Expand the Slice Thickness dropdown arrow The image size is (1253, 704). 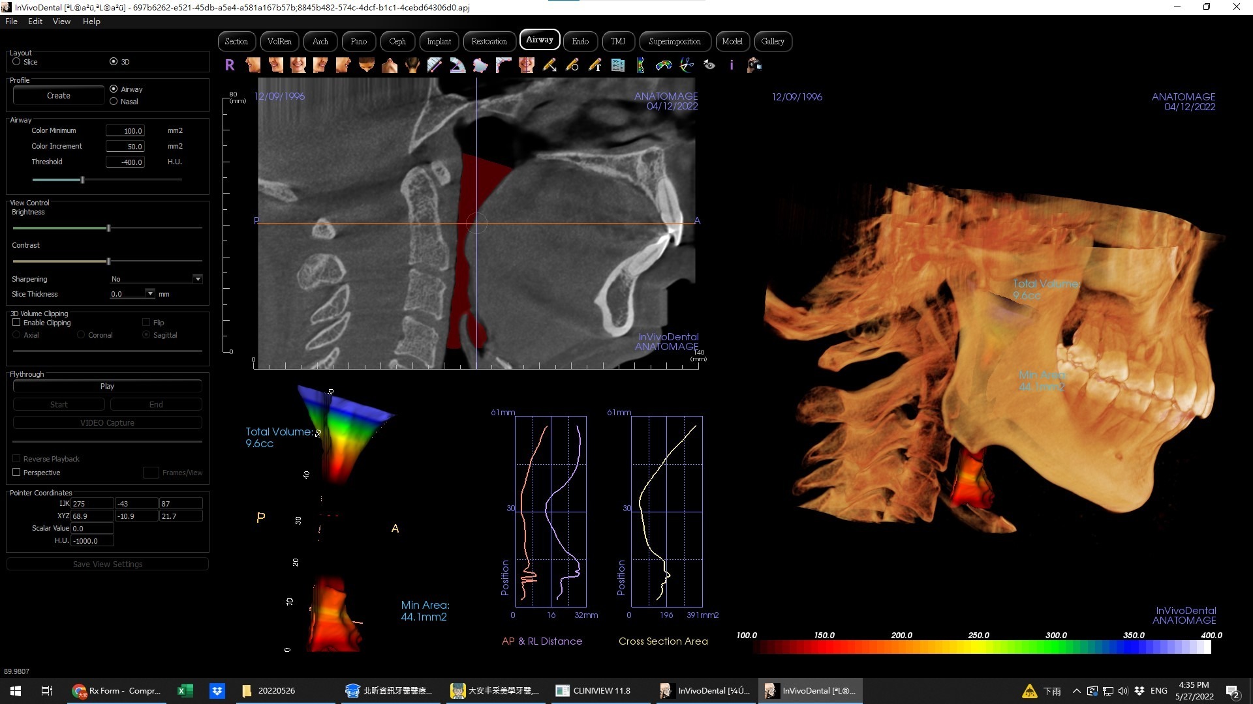150,294
